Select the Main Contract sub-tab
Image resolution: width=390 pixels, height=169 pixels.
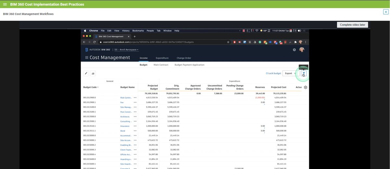161,65
